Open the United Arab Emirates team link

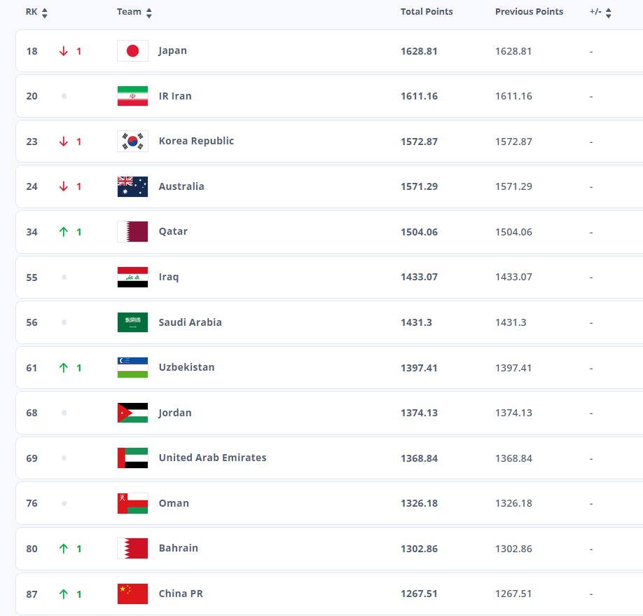click(212, 458)
